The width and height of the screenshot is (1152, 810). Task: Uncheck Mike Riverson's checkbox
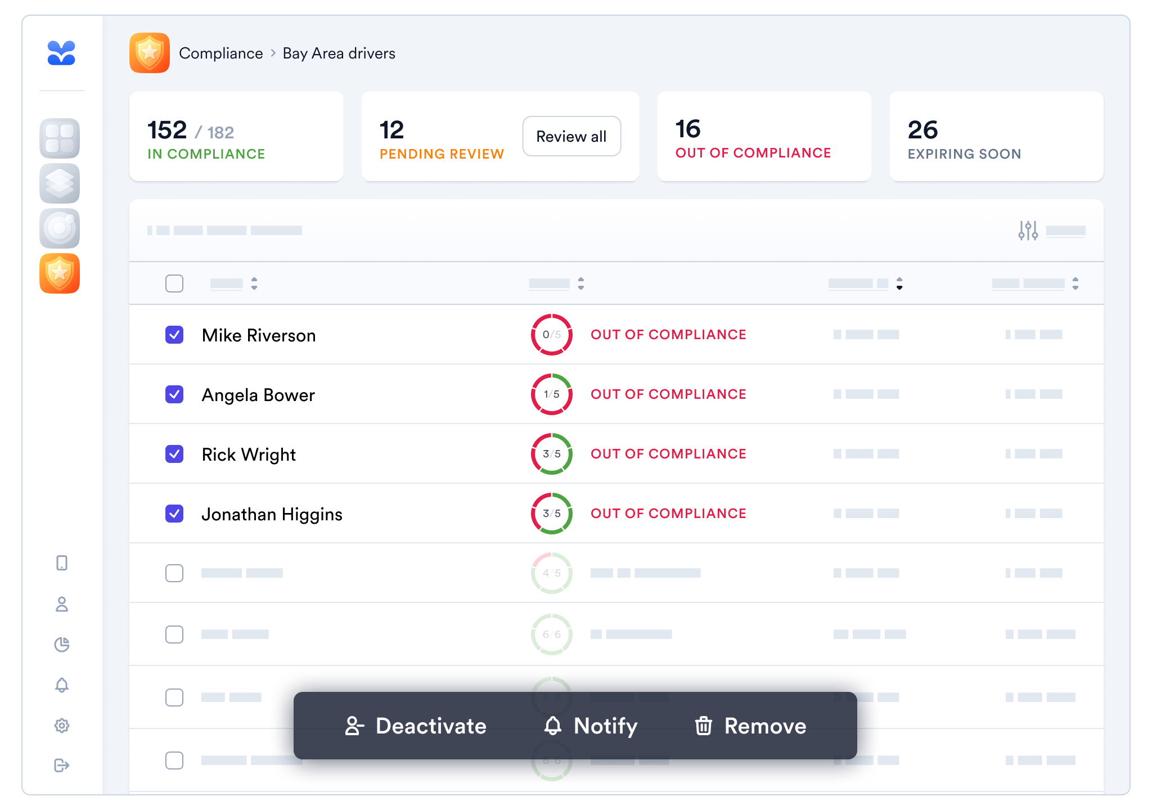tap(174, 335)
